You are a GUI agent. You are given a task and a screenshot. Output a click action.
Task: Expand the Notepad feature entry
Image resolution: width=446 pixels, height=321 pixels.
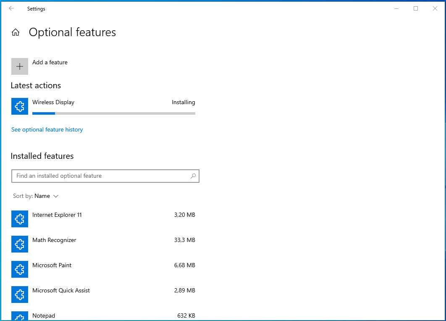point(103,316)
